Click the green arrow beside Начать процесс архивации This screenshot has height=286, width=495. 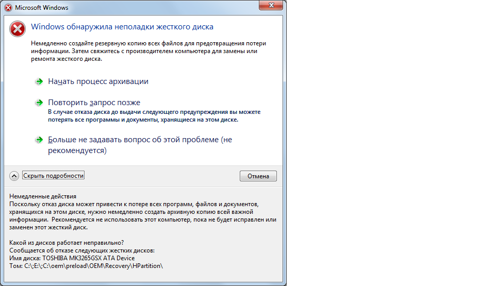click(39, 81)
